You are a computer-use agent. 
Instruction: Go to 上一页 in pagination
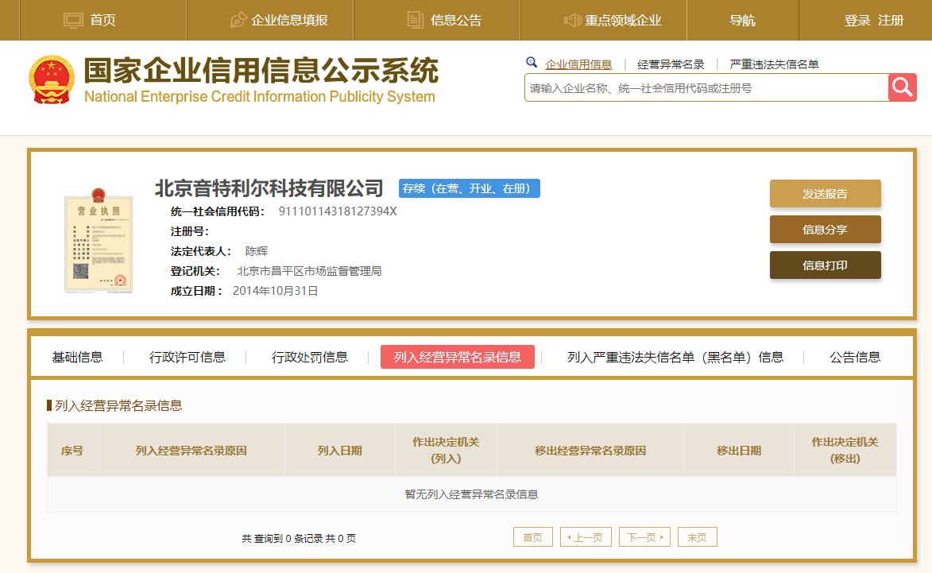tap(586, 537)
